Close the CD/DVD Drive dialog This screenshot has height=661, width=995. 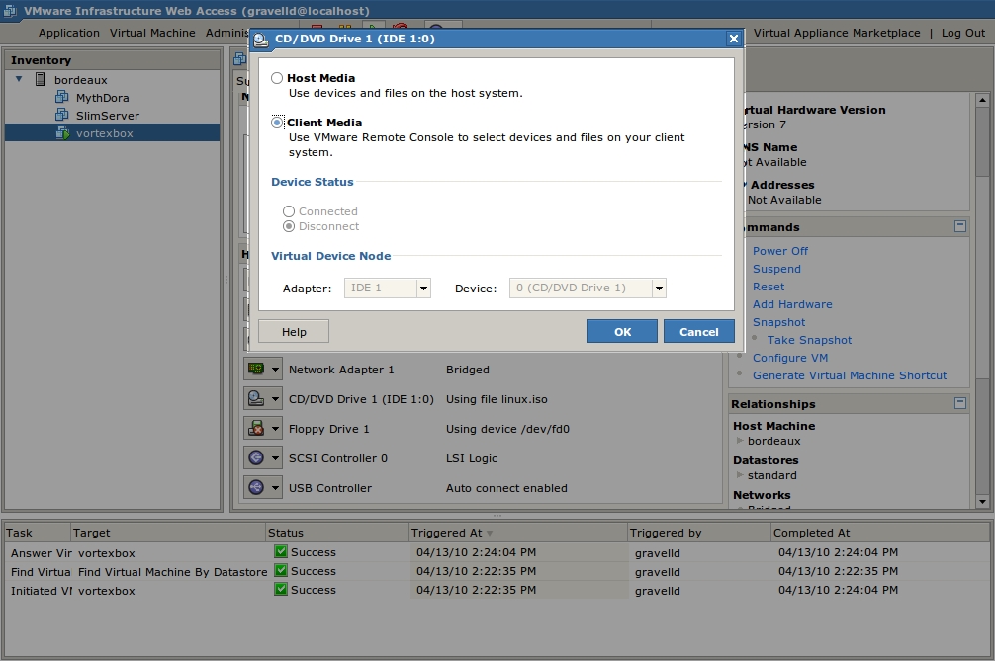[x=734, y=39]
